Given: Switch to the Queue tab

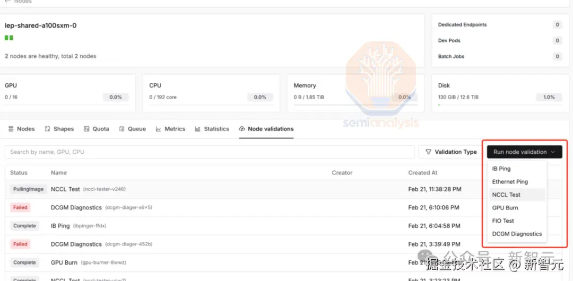Looking at the screenshot, I should coord(132,129).
